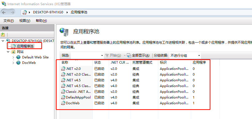This screenshot has width=252, height=119.
Task: Select the DefaultAppPool name in the list
Action: point(78,97)
